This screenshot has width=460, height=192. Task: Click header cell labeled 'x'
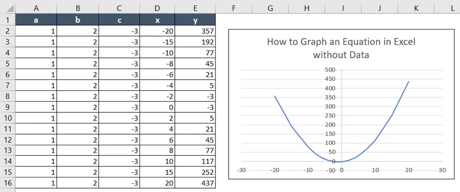click(x=157, y=20)
